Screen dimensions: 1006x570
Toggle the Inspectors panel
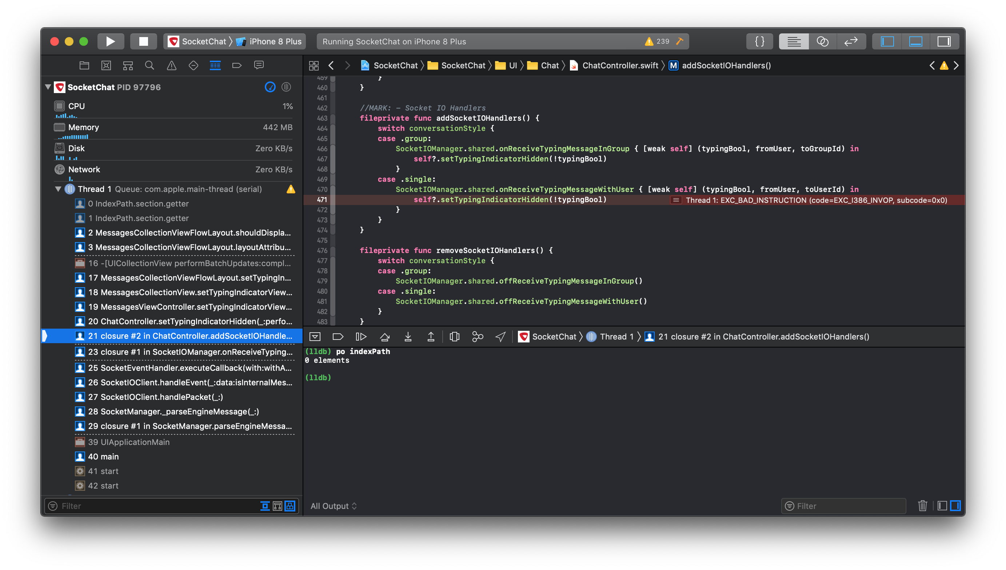point(944,41)
